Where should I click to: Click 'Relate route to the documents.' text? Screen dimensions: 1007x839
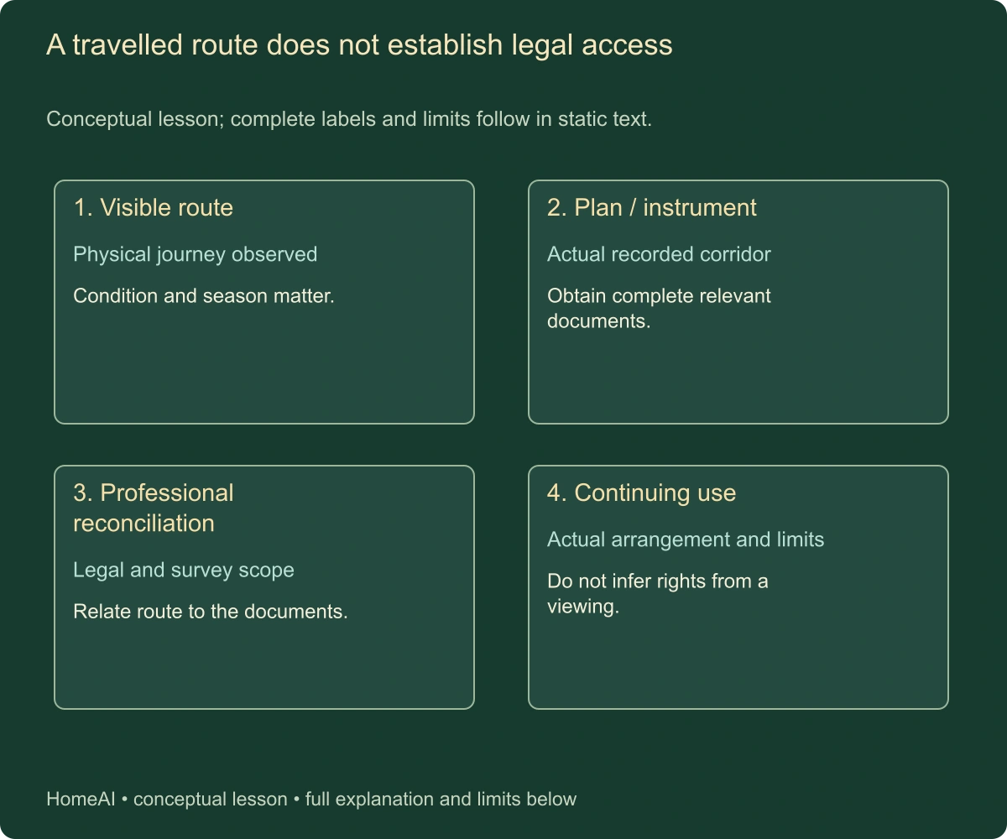(211, 612)
